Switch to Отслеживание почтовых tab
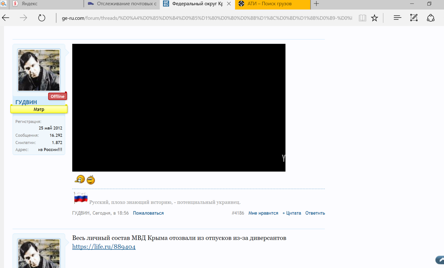Viewport: 444px width, 268px height. click(x=122, y=4)
